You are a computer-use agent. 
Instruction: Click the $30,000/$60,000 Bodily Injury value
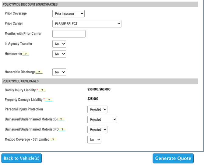pos(99,90)
